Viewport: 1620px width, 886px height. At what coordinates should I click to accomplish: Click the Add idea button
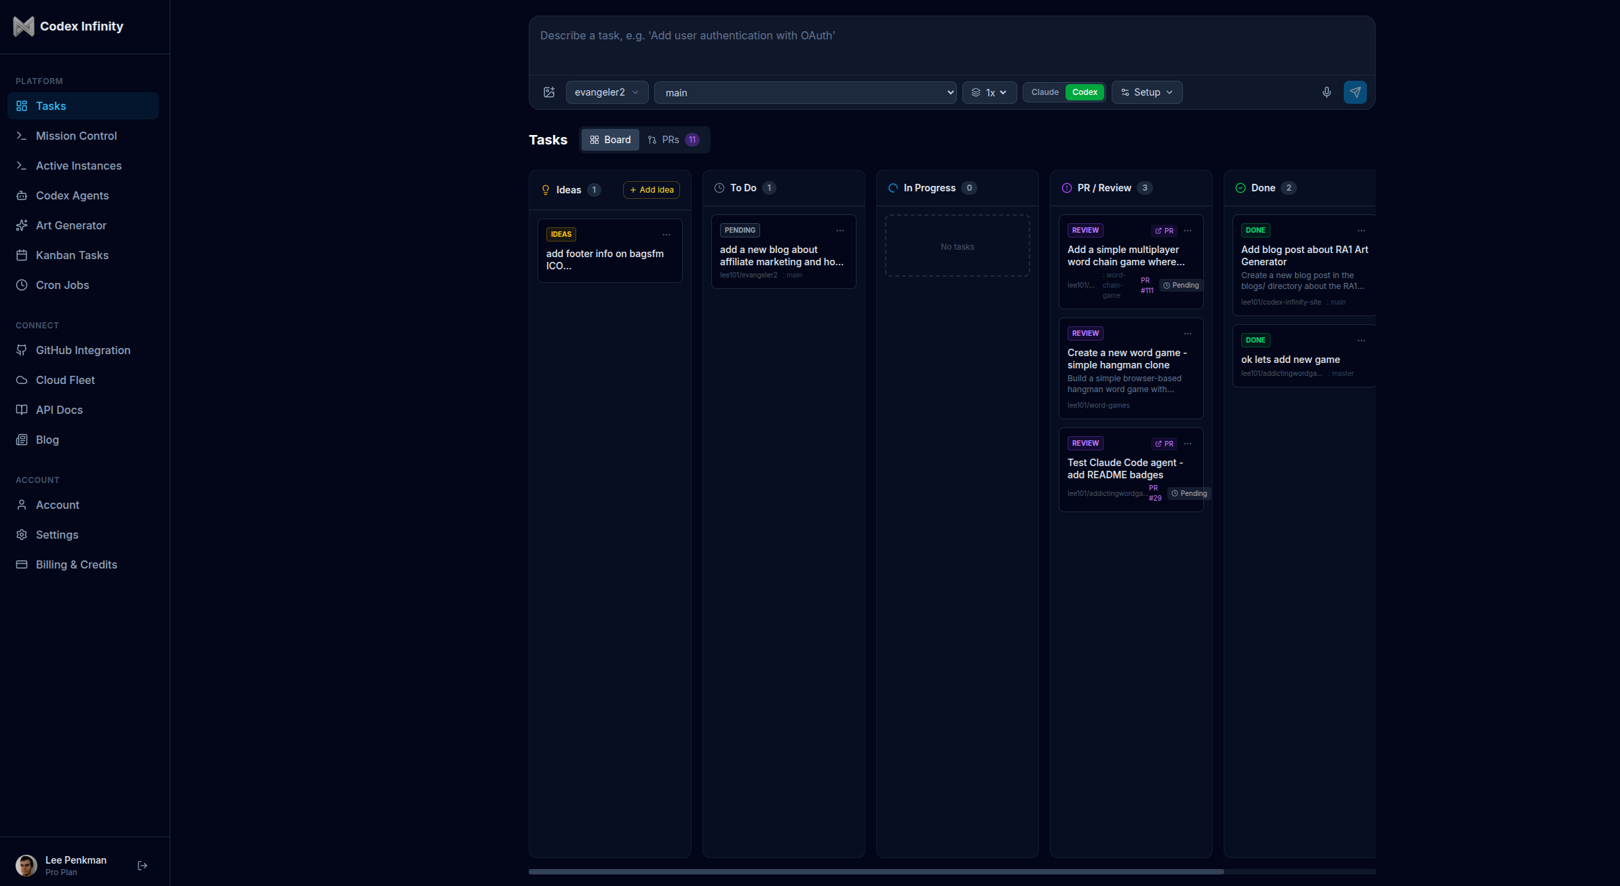coord(650,190)
